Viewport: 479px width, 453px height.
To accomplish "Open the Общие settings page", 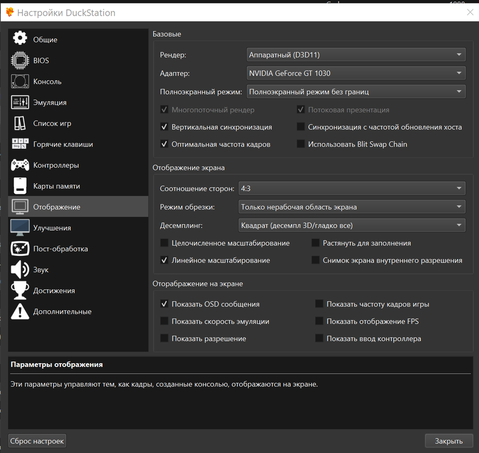I will coord(78,40).
